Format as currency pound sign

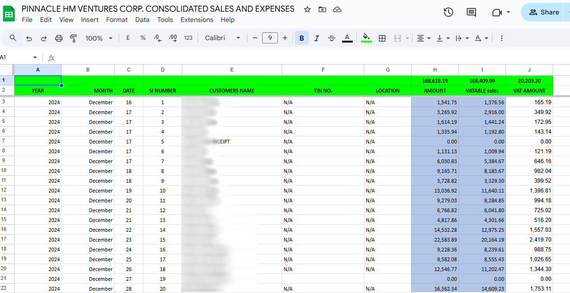pyautogui.click(x=128, y=38)
